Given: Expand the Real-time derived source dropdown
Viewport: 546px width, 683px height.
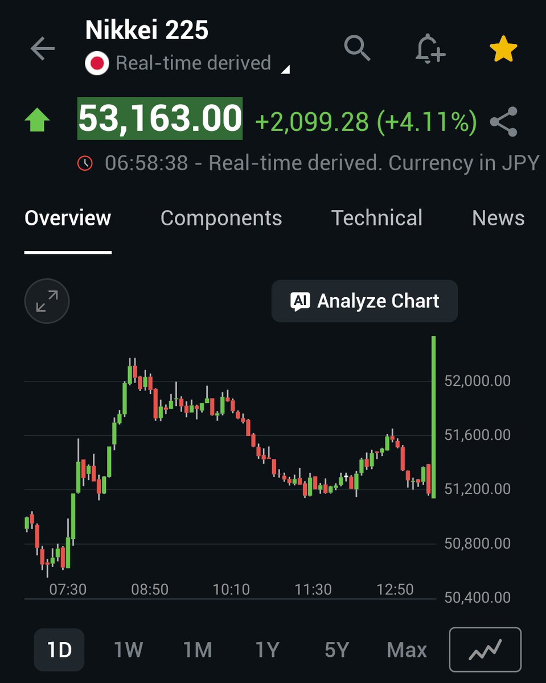Looking at the screenshot, I should point(286,69).
